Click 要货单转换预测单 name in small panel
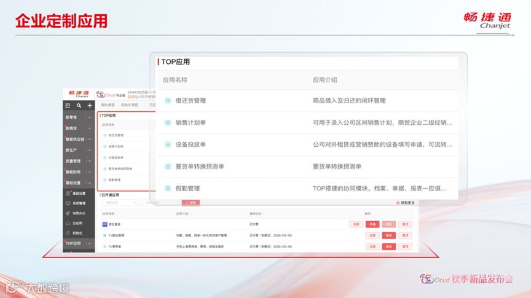The width and height of the screenshot is (531, 298). click(x=120, y=168)
